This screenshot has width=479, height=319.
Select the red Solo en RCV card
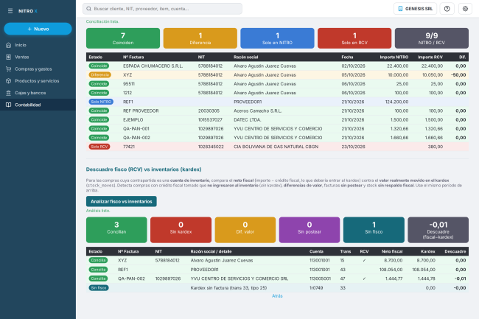tap(354, 38)
